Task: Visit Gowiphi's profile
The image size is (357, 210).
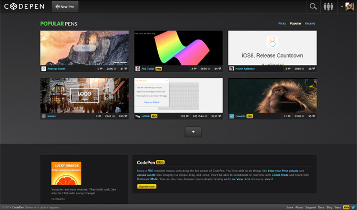Action: pos(240,116)
